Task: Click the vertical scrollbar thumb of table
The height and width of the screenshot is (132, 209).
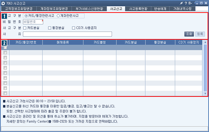Action: coord(205,68)
